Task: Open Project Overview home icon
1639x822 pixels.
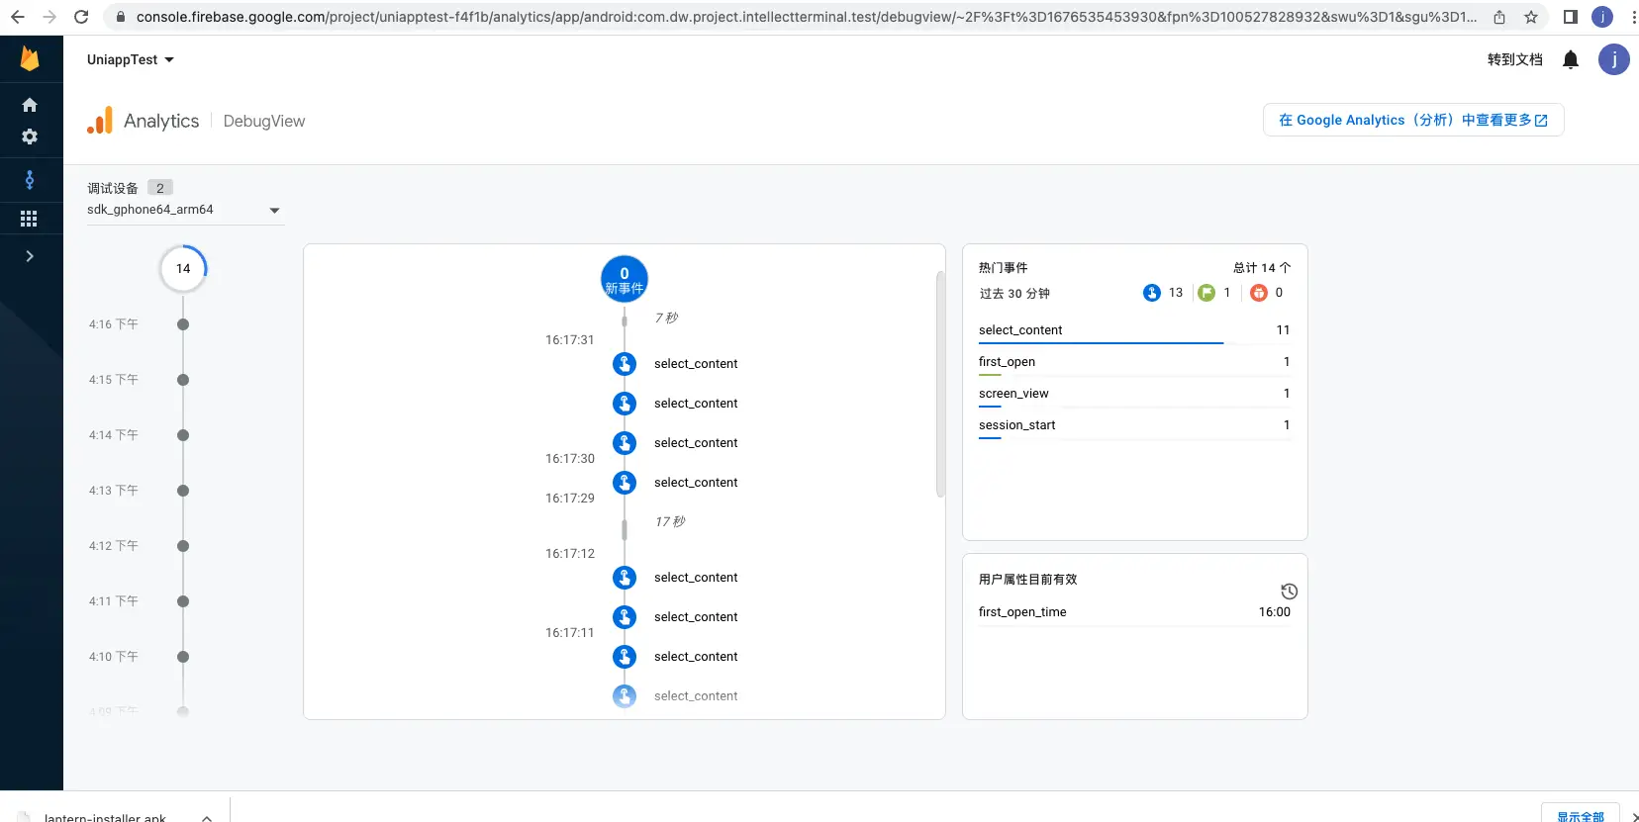Action: click(x=30, y=105)
